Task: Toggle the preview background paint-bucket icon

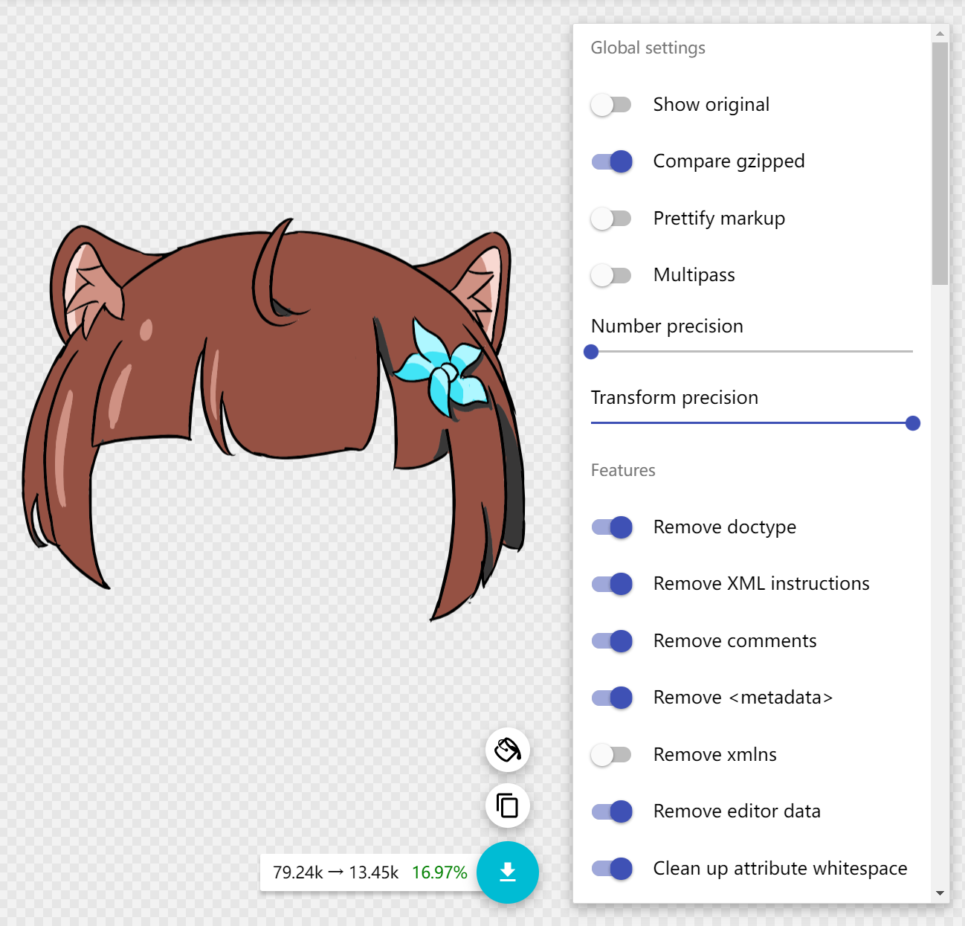Action: pyautogui.click(x=508, y=750)
